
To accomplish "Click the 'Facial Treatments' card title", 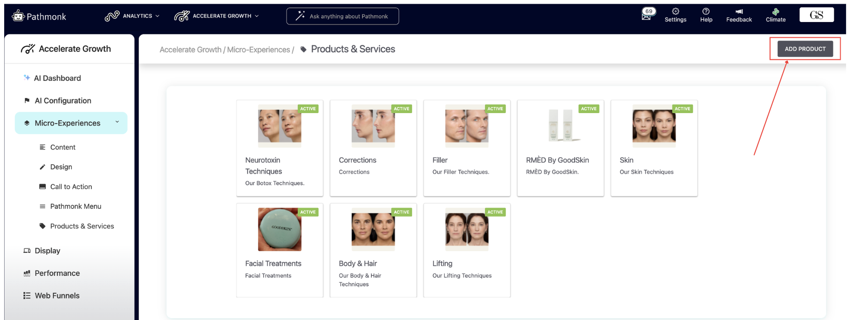I will [273, 263].
